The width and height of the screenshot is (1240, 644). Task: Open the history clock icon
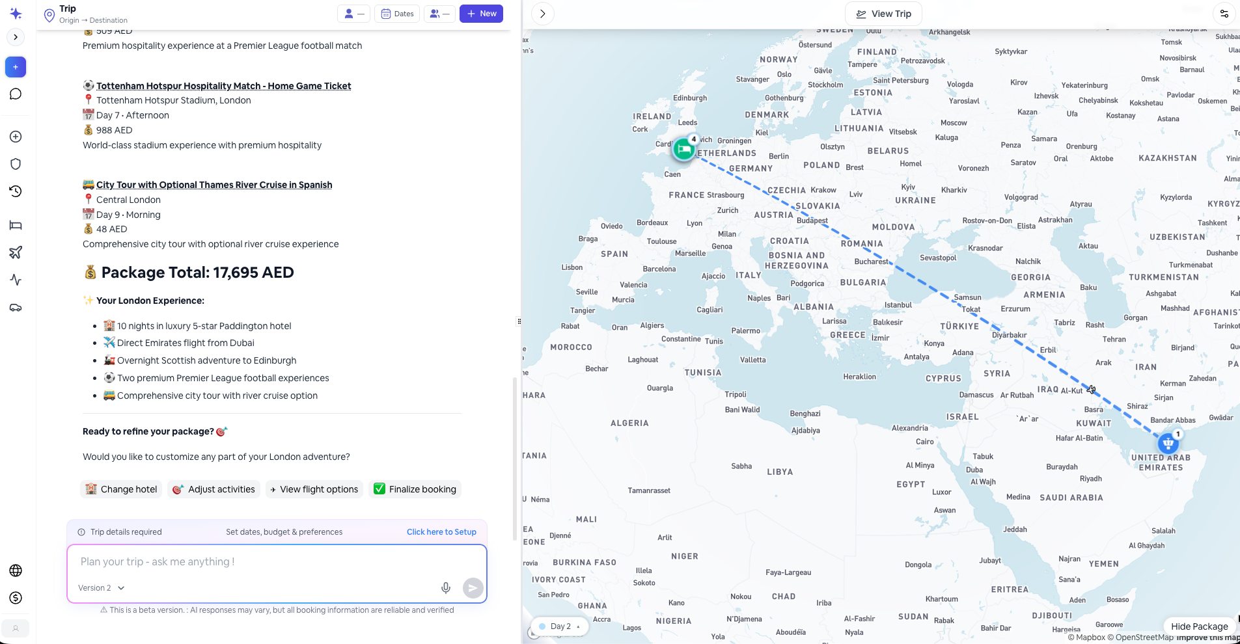pos(16,191)
